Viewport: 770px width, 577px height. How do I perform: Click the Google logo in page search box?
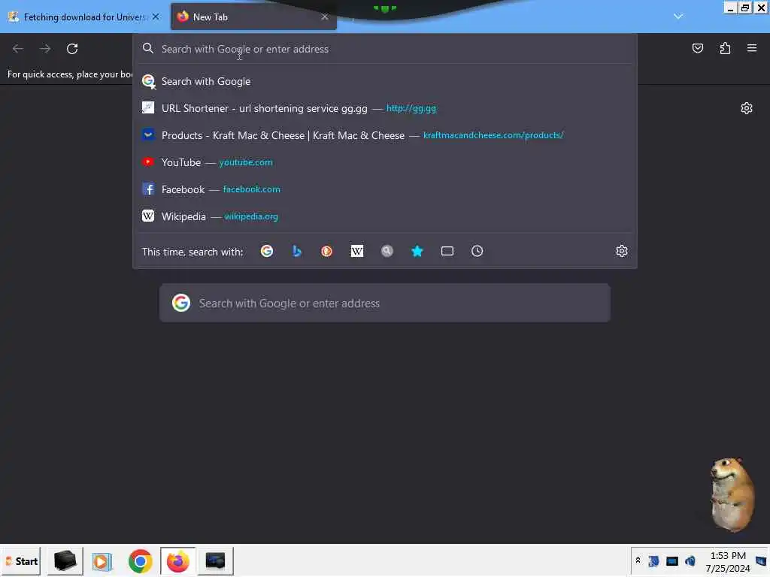tap(181, 304)
